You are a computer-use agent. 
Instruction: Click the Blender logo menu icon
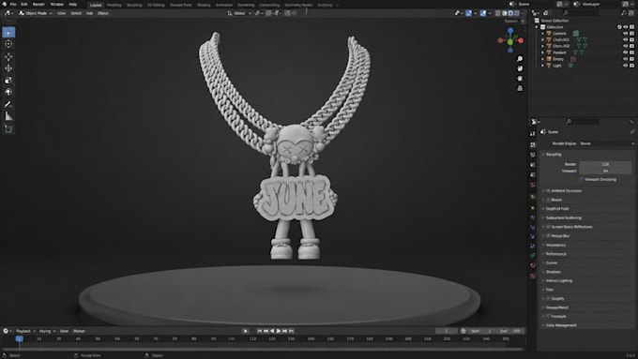coord(4,4)
